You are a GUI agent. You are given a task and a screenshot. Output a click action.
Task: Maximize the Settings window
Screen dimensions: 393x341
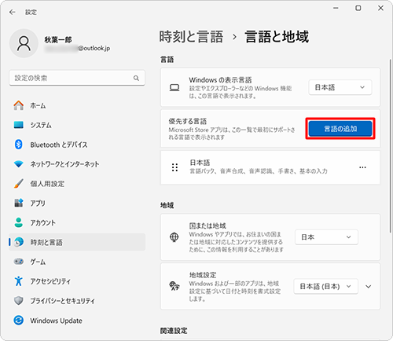coord(358,8)
